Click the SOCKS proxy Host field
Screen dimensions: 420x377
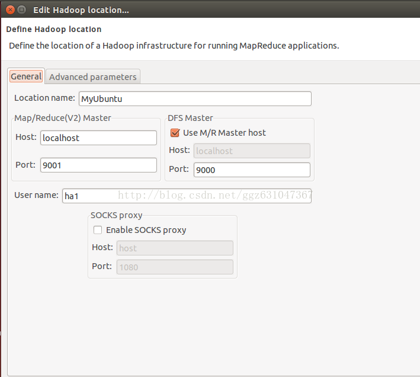coord(175,248)
